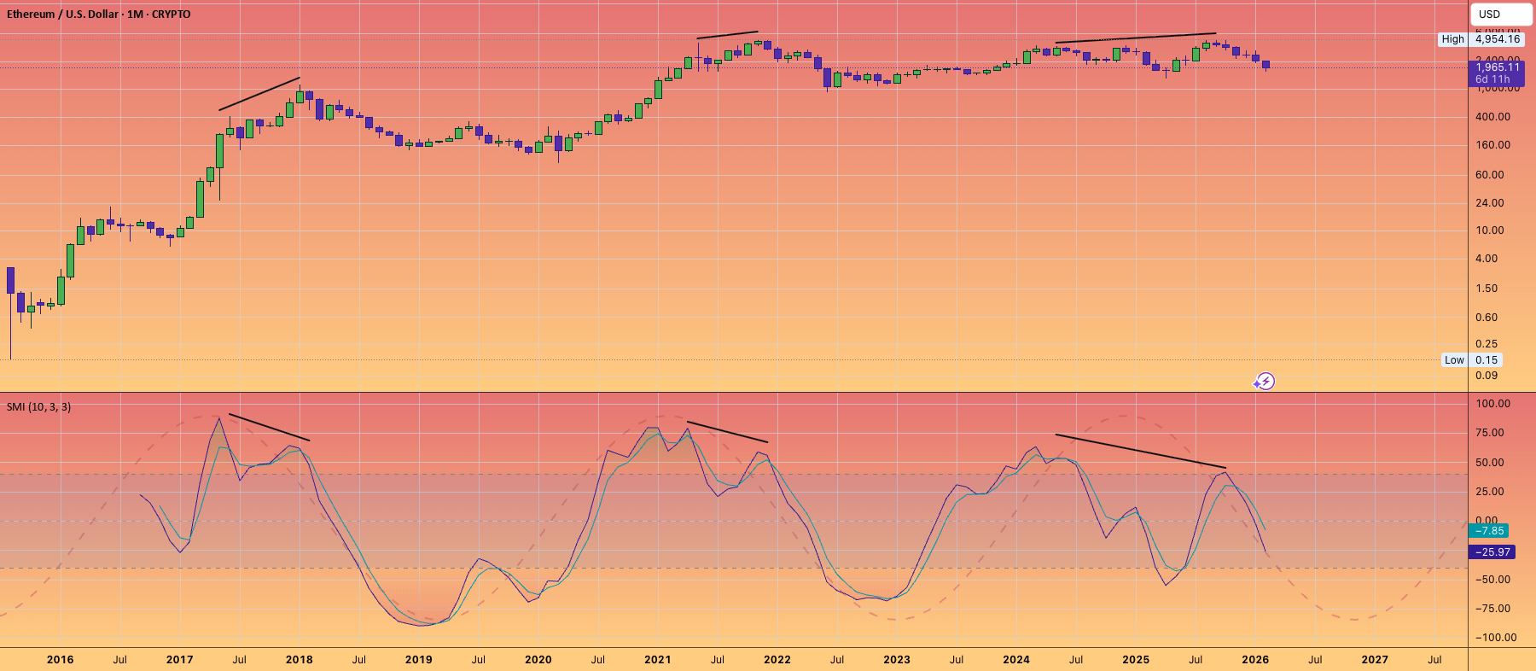
Task: Click the Ethereum / U.S. Dollar chart title
Action: (99, 15)
